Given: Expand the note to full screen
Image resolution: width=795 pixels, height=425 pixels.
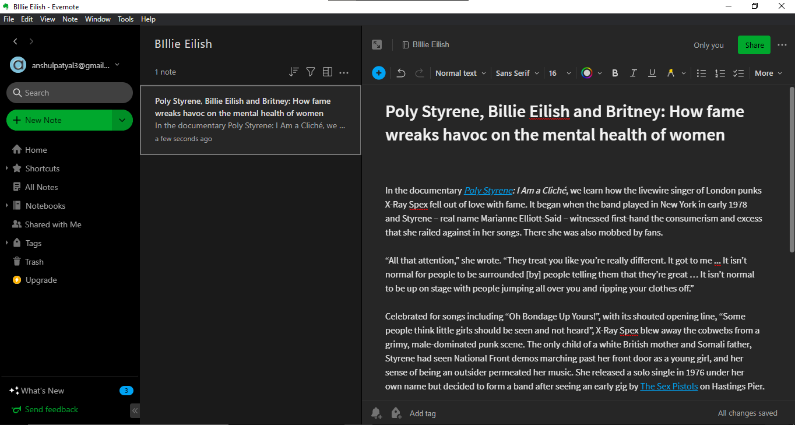Looking at the screenshot, I should tap(377, 44).
